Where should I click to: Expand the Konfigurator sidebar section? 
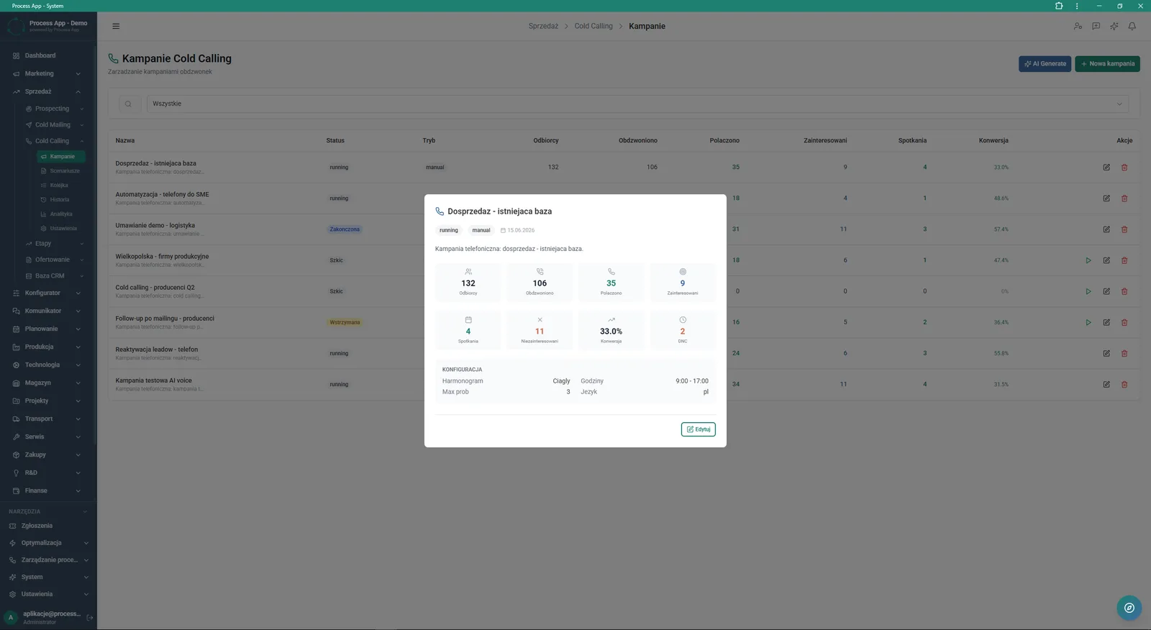(x=47, y=293)
